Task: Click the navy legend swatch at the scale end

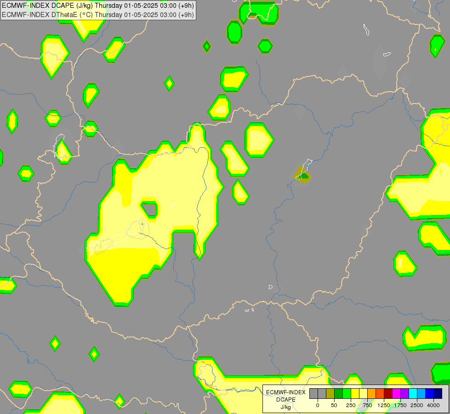Action: [438, 393]
